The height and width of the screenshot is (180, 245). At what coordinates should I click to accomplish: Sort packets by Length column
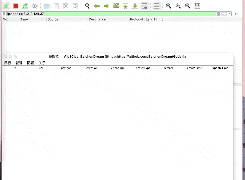pos(151,19)
